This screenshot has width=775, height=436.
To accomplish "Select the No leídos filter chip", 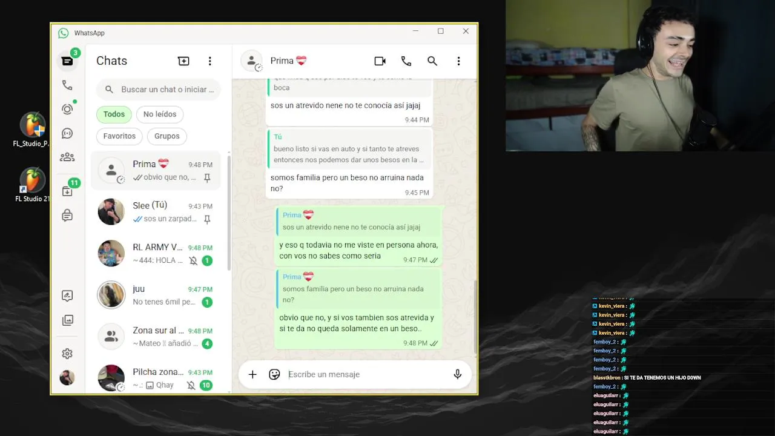I will [x=160, y=114].
